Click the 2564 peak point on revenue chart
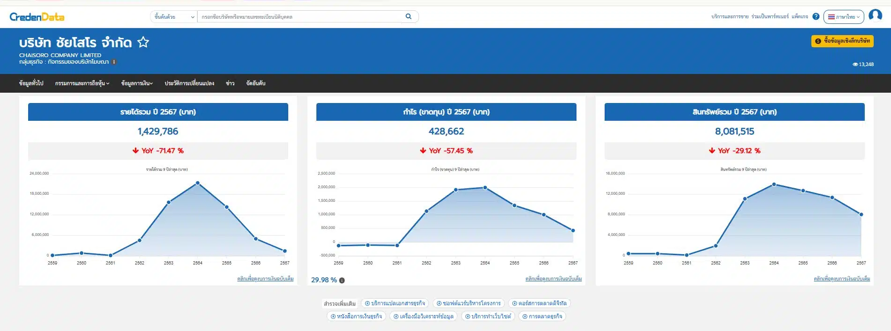Screen dimensions: 891x331 pos(198,183)
